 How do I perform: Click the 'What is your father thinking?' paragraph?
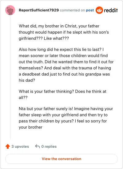pos(62,94)
